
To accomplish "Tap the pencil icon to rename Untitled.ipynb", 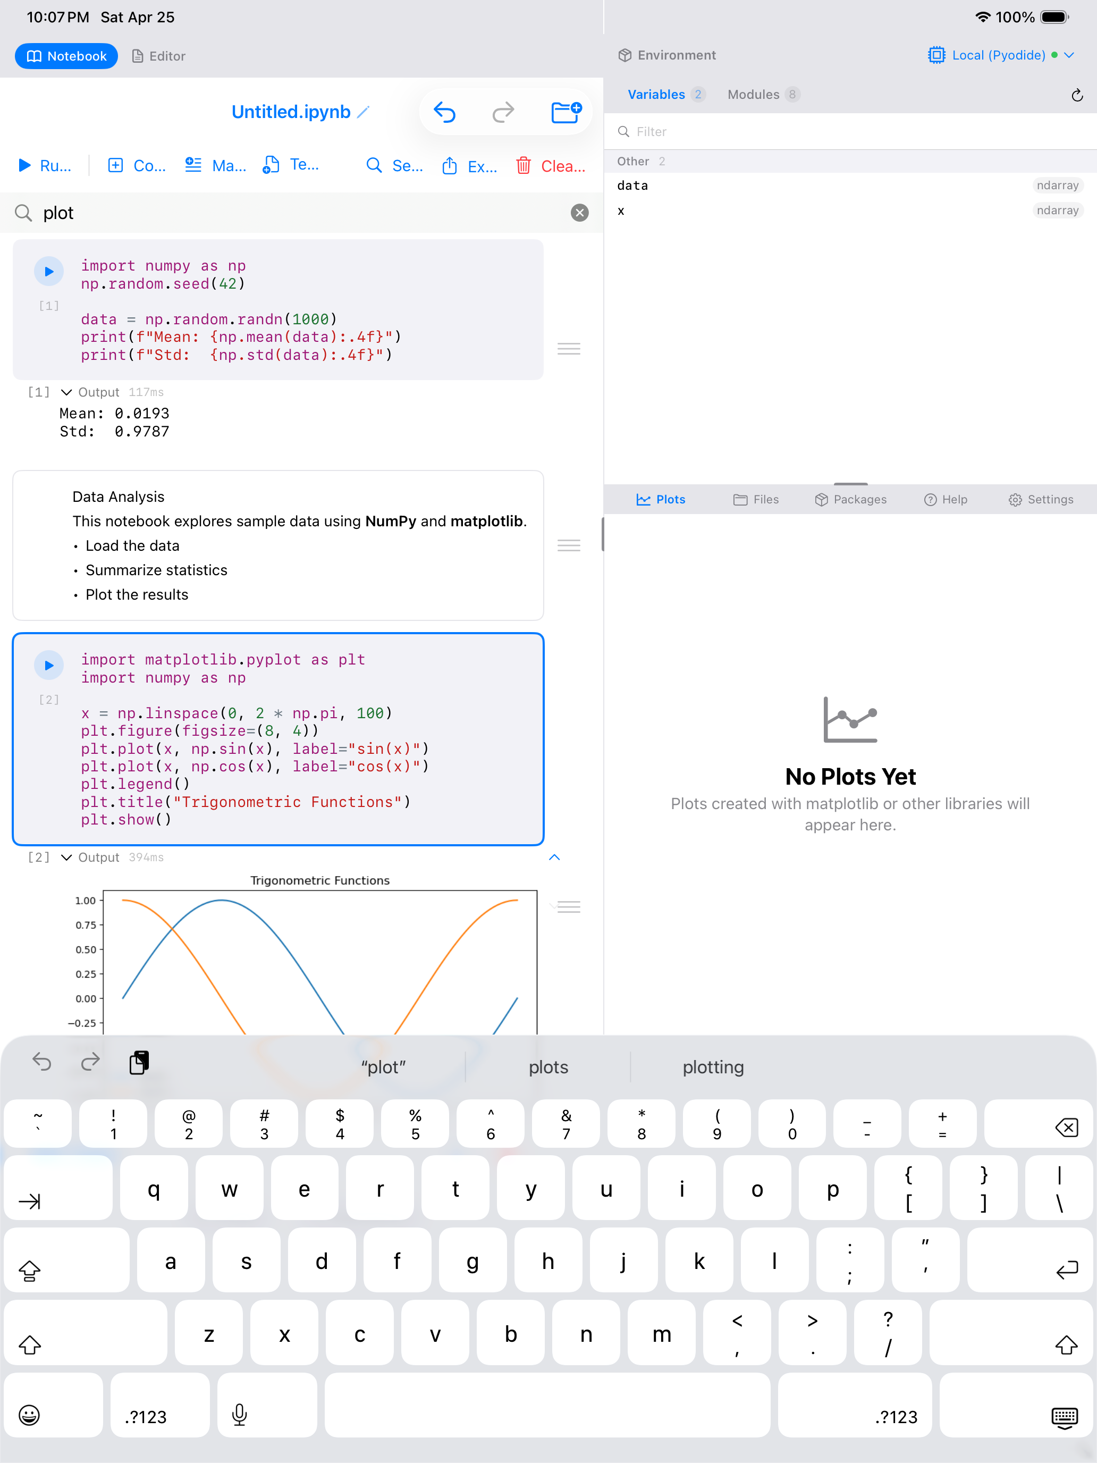I will (x=363, y=113).
